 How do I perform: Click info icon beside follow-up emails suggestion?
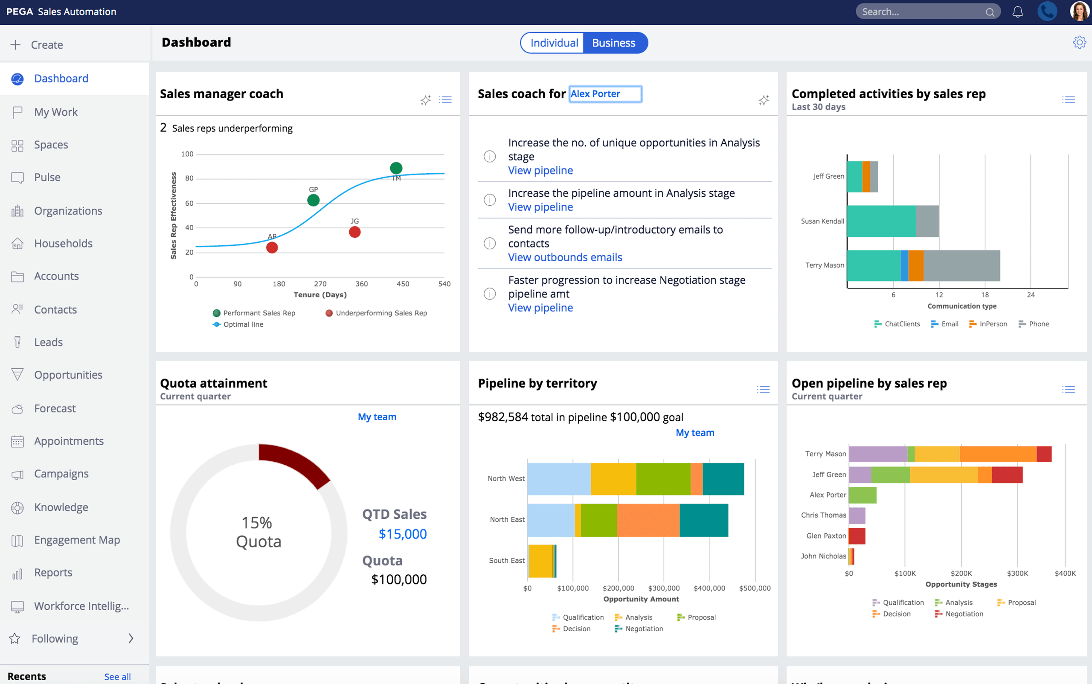(490, 243)
